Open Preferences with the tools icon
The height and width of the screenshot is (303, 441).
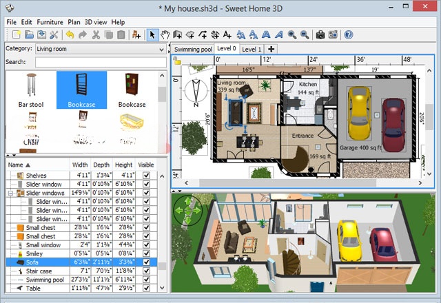[x=54, y=35]
